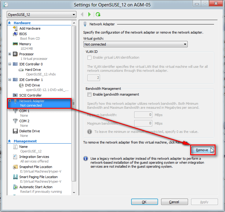Click the green refresh toolbar icon

pyautogui.click(x=98, y=14)
